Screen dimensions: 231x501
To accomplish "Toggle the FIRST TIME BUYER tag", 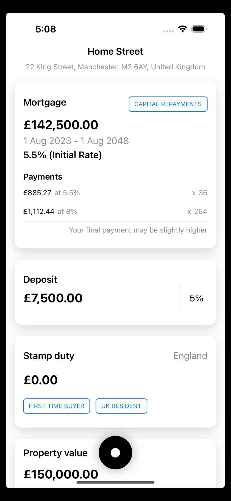I will (x=57, y=406).
